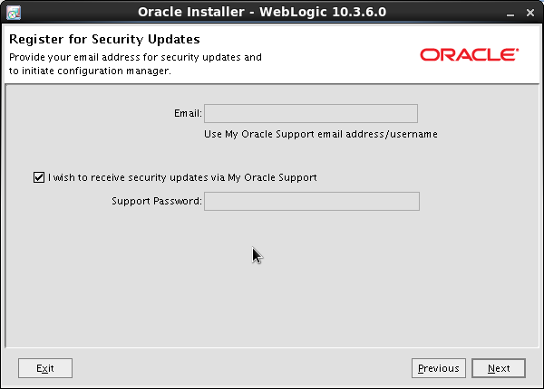Click the red Oracle logo
Screen dimensions: 544x389
coord(469,55)
